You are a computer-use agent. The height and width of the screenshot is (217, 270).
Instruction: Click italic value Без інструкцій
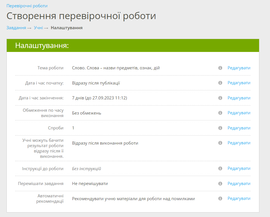[x=87, y=169]
